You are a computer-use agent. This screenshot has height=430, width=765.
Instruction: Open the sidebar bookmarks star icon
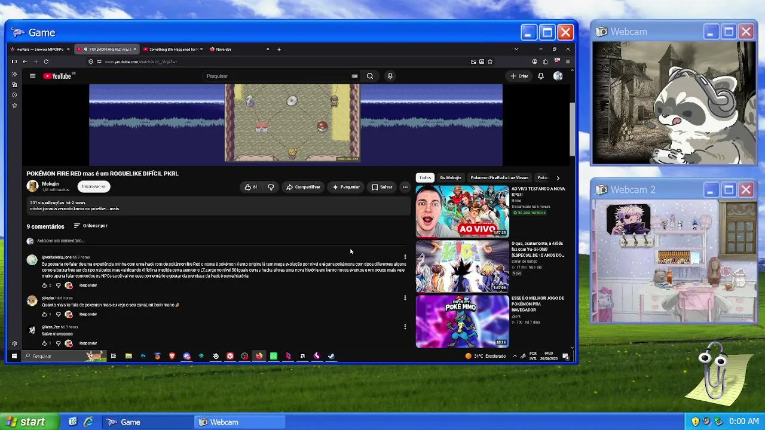(14, 106)
